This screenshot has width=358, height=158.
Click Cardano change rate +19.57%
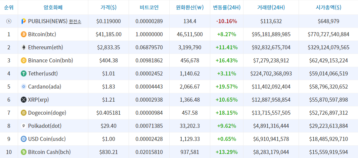tap(227, 87)
